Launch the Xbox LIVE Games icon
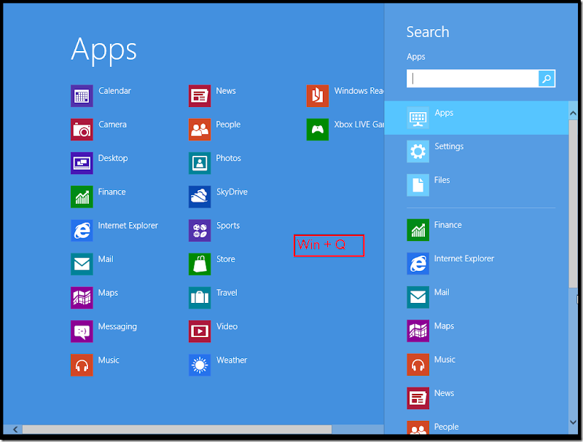The width and height of the screenshot is (583, 442). point(318,130)
